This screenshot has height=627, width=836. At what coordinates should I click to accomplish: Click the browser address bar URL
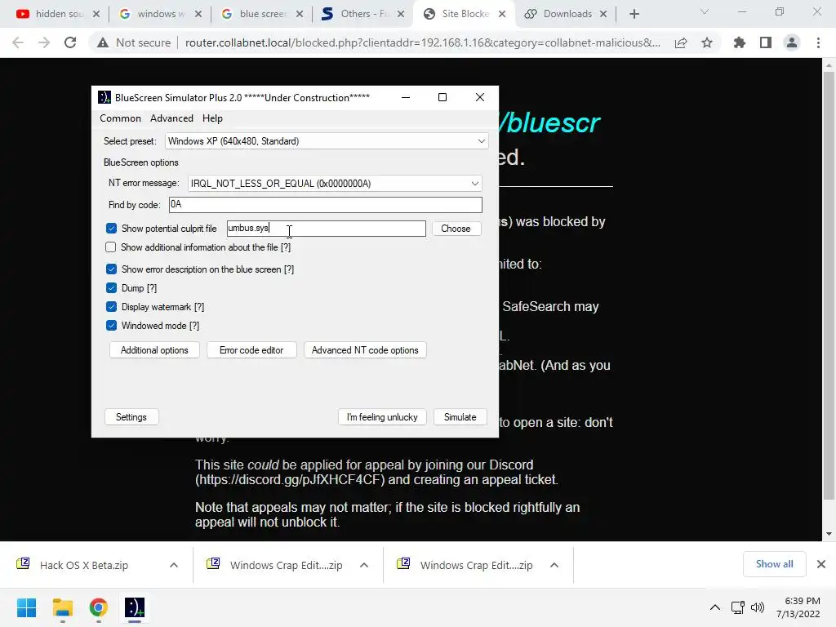tap(422, 42)
